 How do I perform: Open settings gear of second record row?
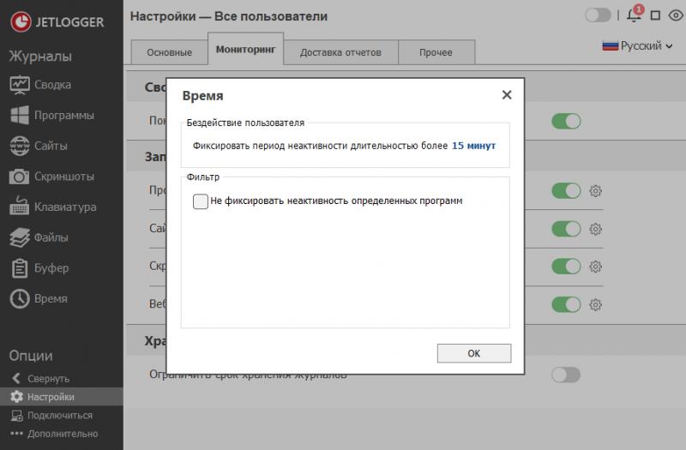(595, 229)
